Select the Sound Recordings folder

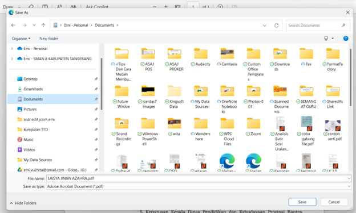122,132
